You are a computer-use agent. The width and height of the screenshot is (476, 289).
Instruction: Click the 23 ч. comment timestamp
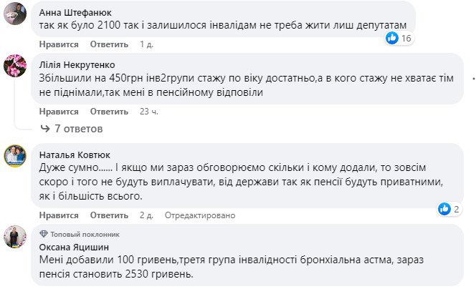pyautogui.click(x=148, y=112)
